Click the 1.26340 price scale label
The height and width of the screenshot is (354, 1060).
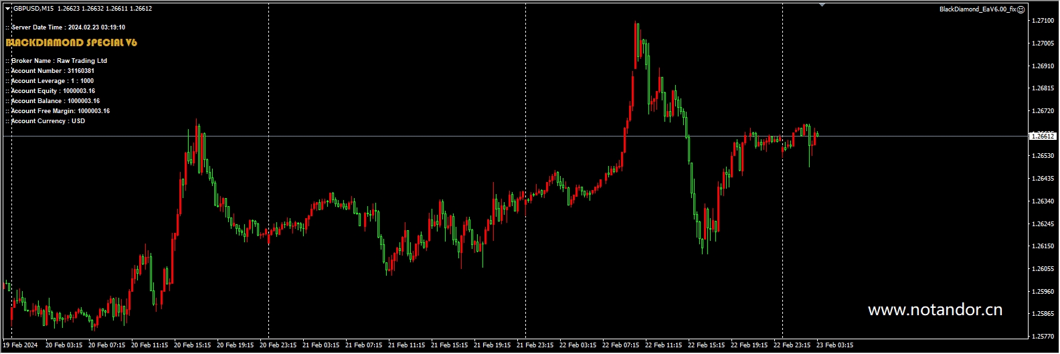click(x=1043, y=201)
